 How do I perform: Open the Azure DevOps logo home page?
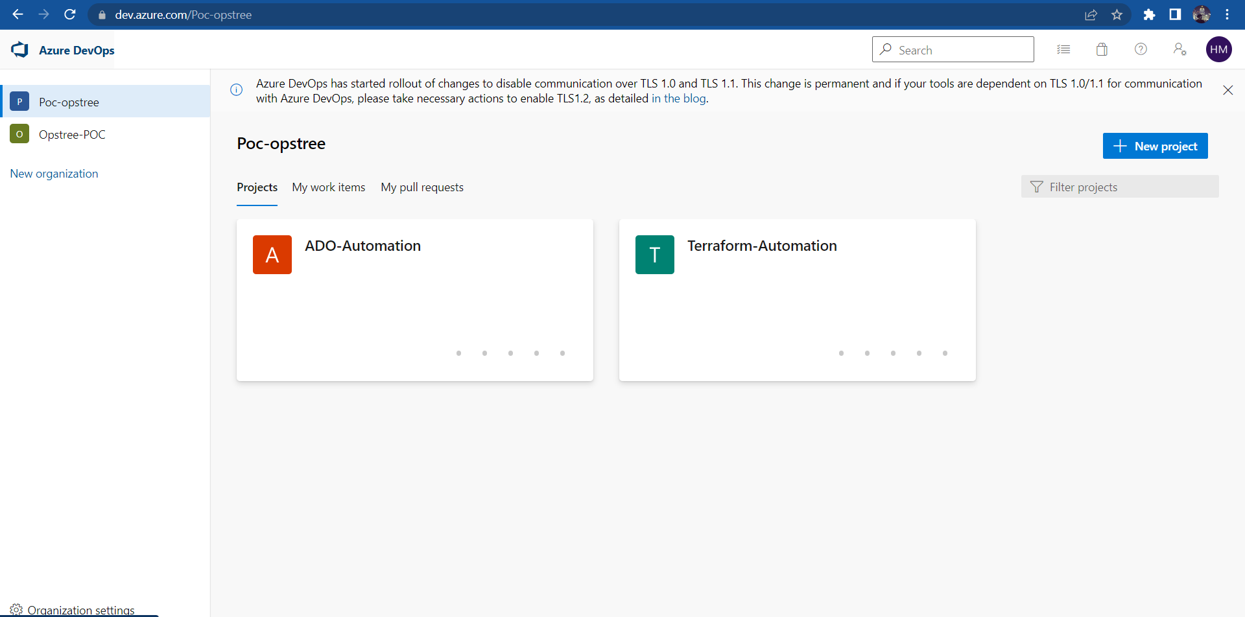[19, 49]
